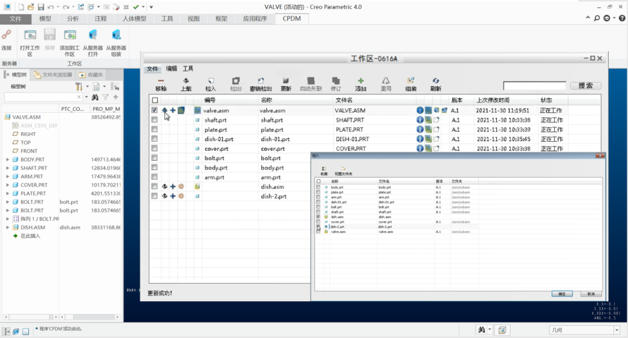Click 收集 collect icon in check-in dialog

[323, 169]
